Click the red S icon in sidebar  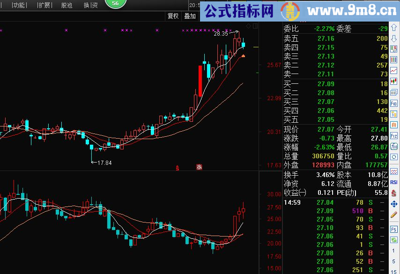(x=394, y=193)
